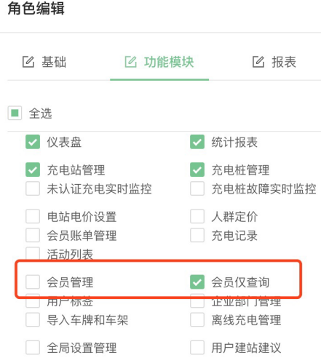Disable the 充电站管理 permission checkbox
321x363 pixels.
(33, 169)
